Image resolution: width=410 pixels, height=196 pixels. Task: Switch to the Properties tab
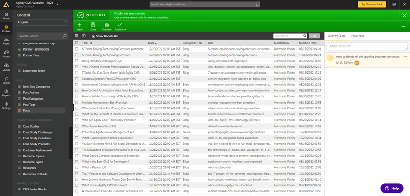point(357,36)
